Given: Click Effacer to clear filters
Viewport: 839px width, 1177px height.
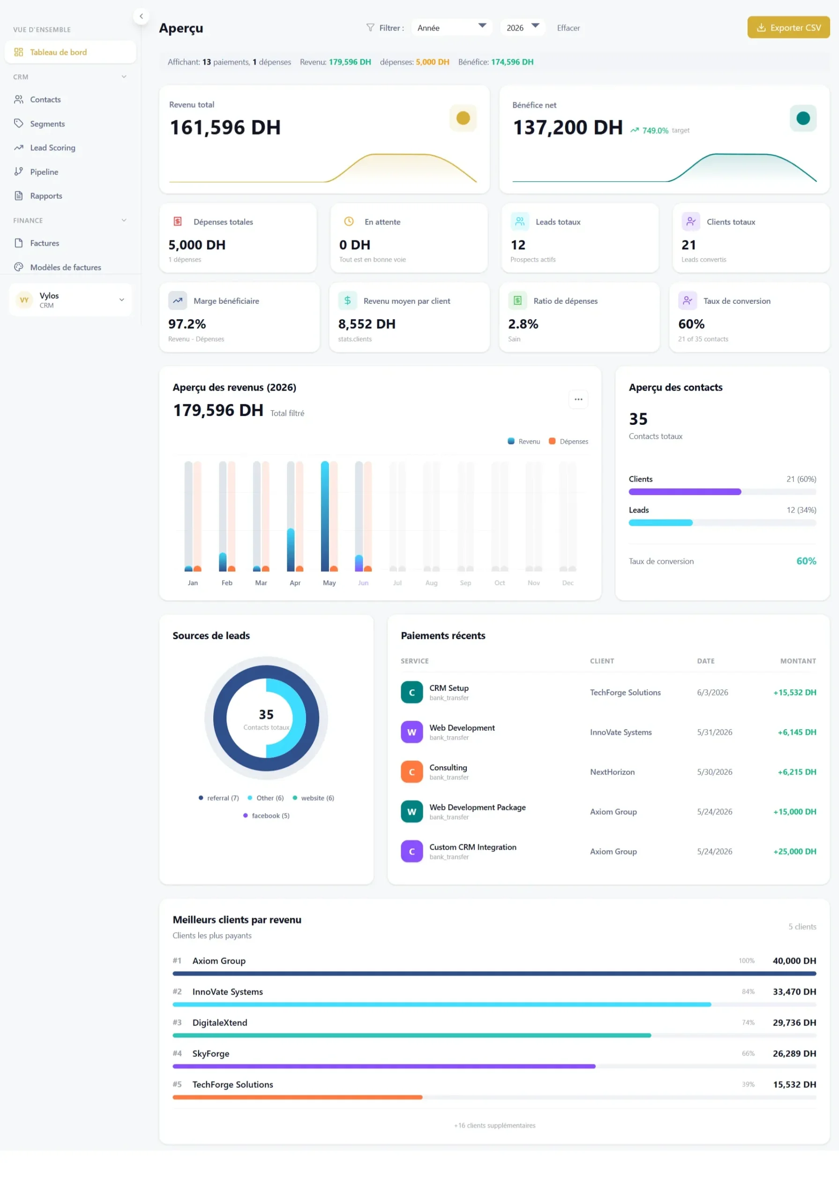Looking at the screenshot, I should click(568, 28).
